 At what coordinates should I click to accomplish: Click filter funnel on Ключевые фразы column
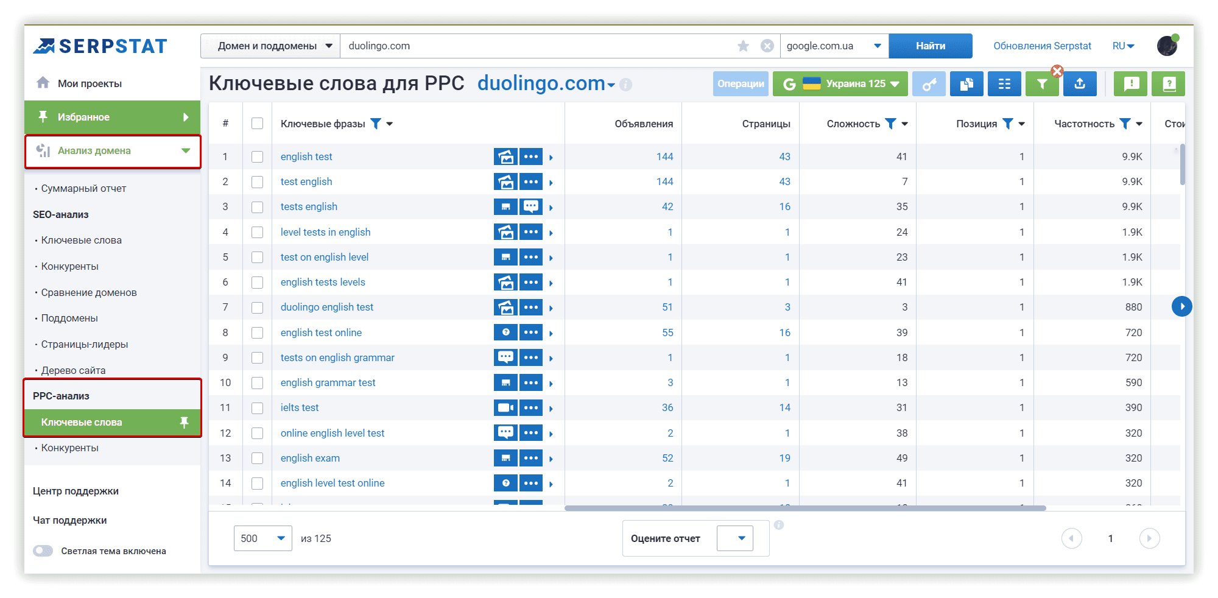click(x=376, y=124)
